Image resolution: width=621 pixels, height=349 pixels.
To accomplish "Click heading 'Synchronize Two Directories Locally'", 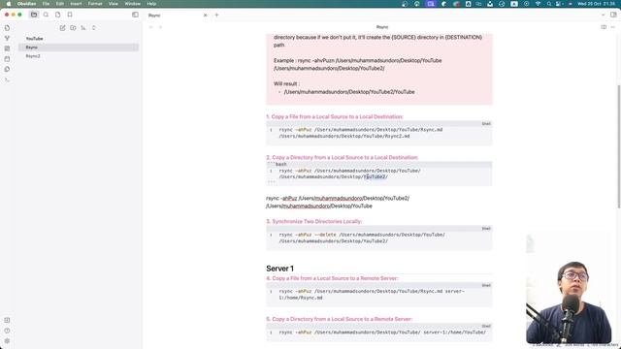I will pyautogui.click(x=314, y=222).
